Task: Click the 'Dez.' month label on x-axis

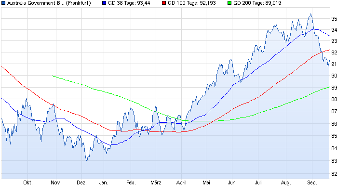Action: pyautogui.click(x=81, y=183)
